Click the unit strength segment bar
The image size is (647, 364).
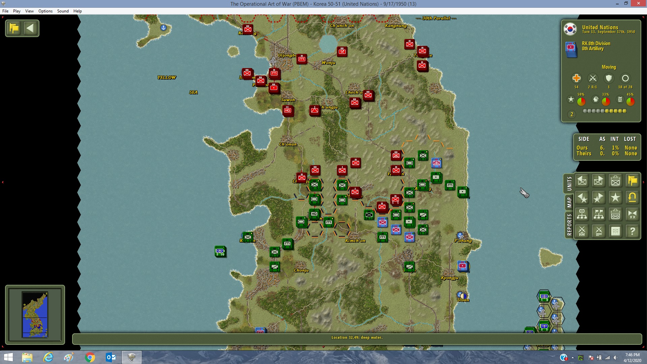605,111
